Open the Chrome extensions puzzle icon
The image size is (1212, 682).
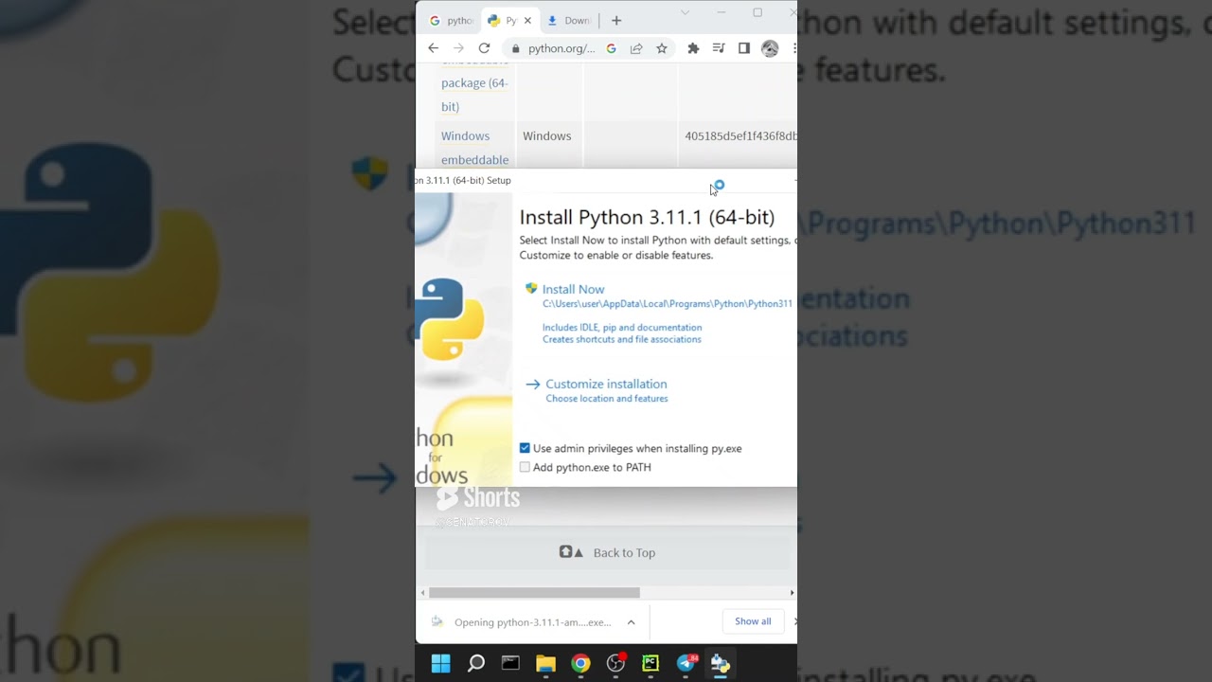693,48
